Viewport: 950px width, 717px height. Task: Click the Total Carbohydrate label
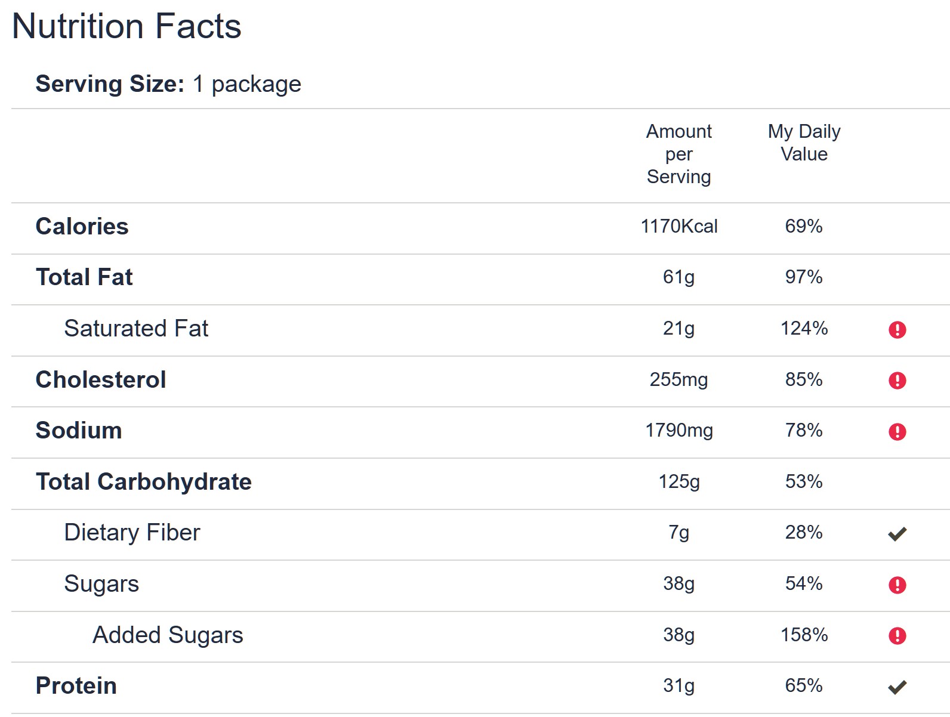coord(143,482)
